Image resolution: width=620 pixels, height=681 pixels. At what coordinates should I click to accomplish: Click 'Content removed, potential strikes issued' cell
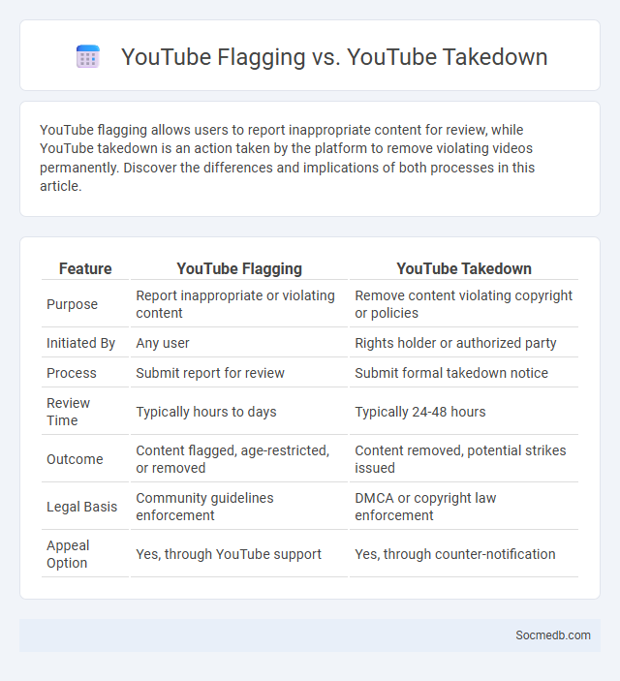tap(464, 458)
